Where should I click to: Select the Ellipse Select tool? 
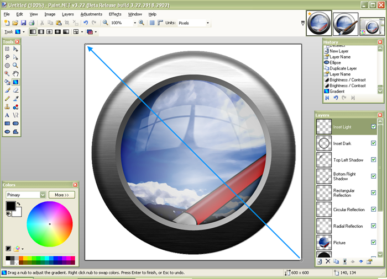(7, 66)
